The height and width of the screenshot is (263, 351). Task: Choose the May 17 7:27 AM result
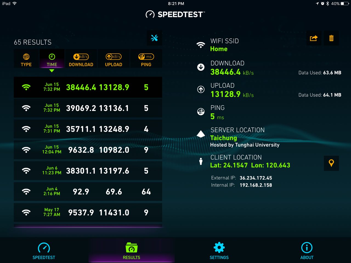[x=88, y=212]
